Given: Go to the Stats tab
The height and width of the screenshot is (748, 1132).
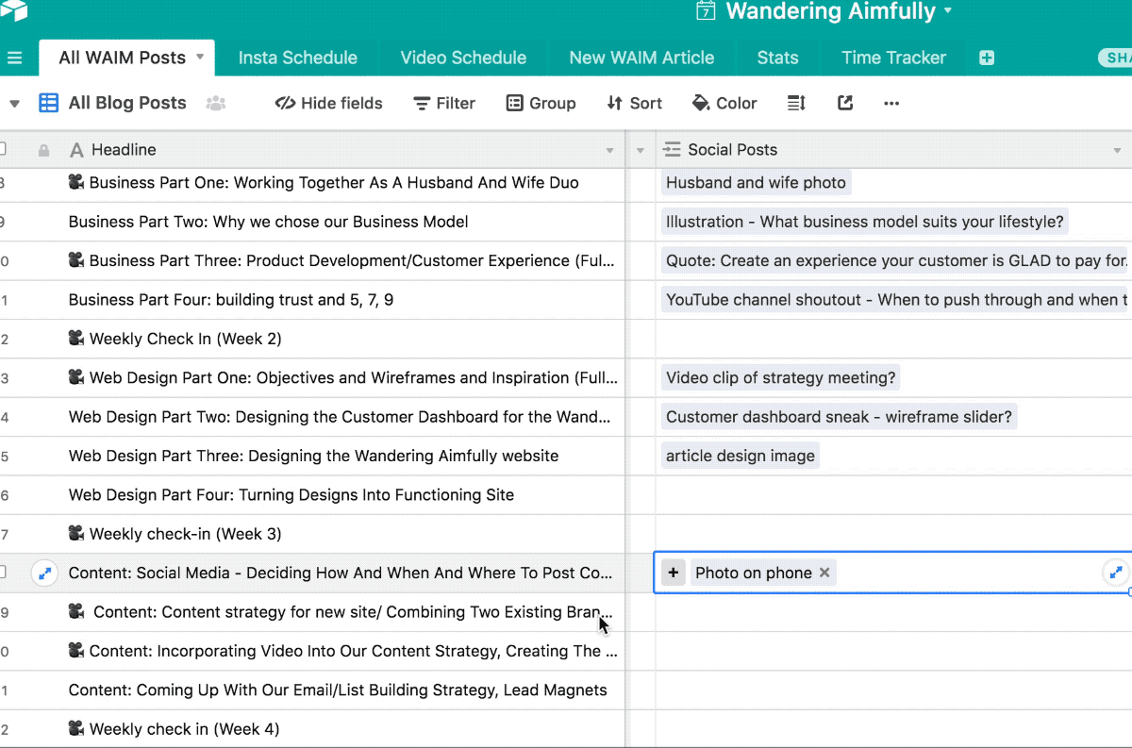Looking at the screenshot, I should point(777,58).
